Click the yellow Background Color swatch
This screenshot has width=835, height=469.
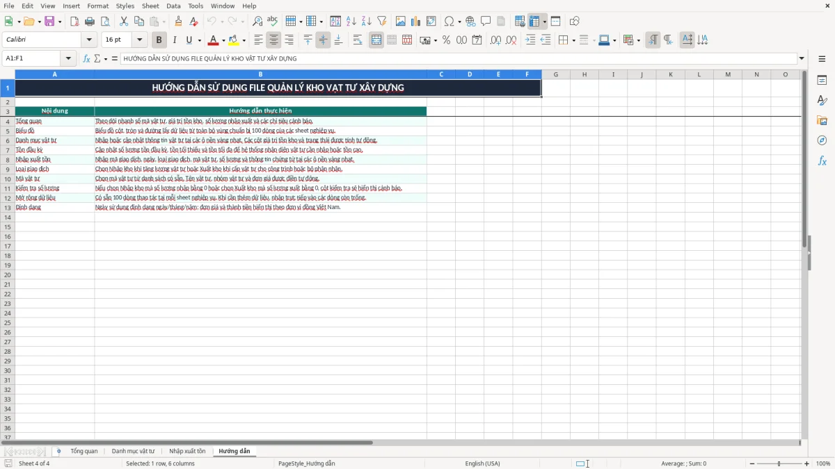234,40
